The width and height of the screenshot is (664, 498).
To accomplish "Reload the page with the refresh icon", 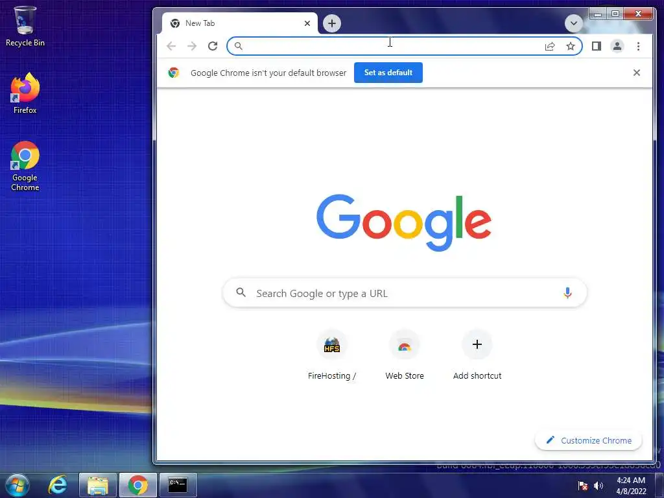I will (x=213, y=46).
